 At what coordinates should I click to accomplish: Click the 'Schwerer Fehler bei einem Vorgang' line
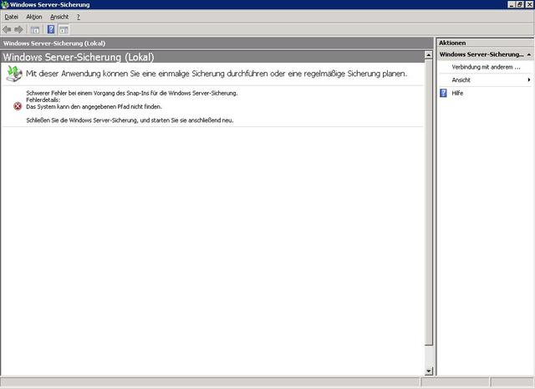coord(132,93)
